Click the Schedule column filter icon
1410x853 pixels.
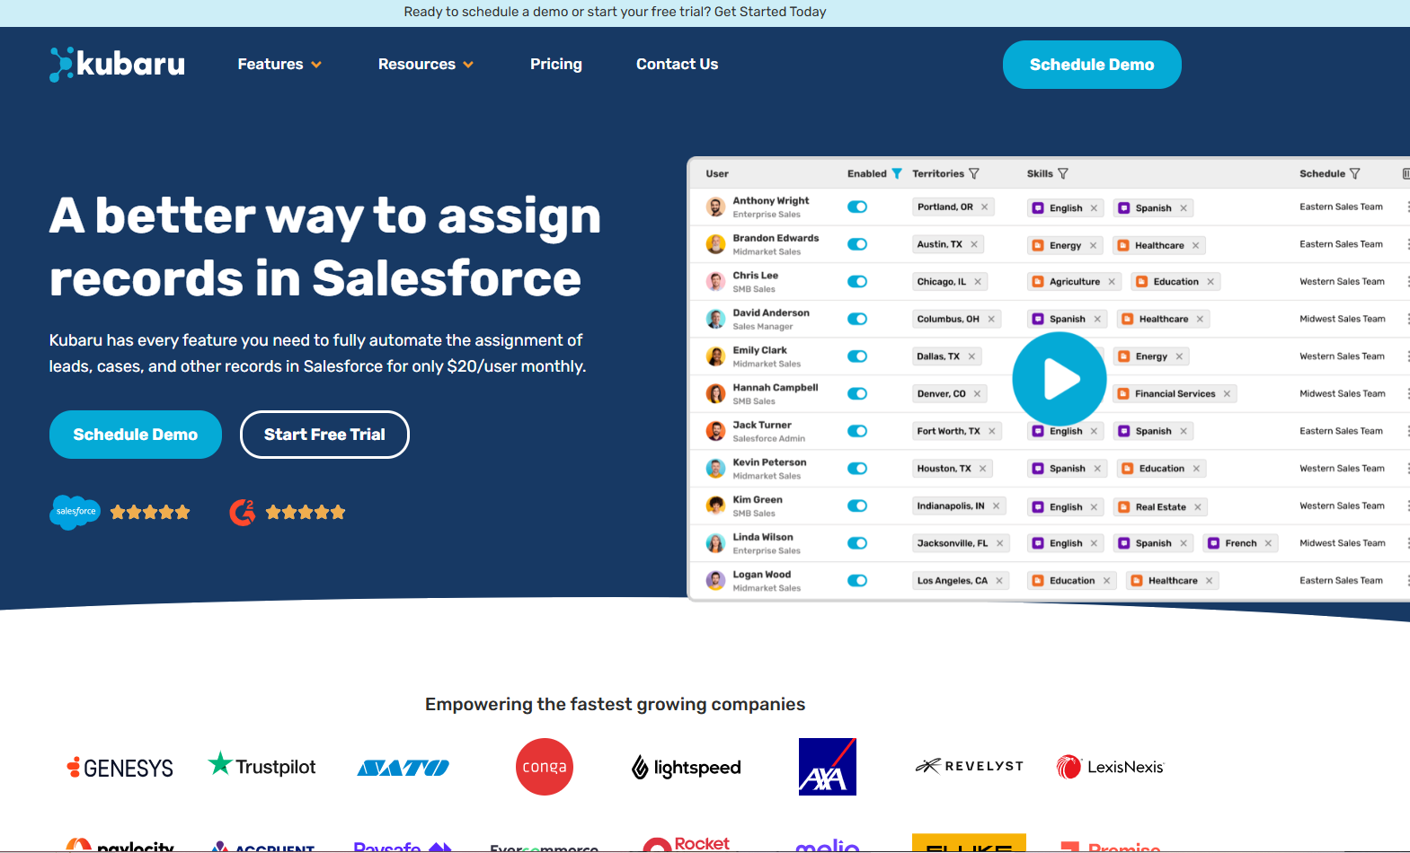tap(1355, 173)
